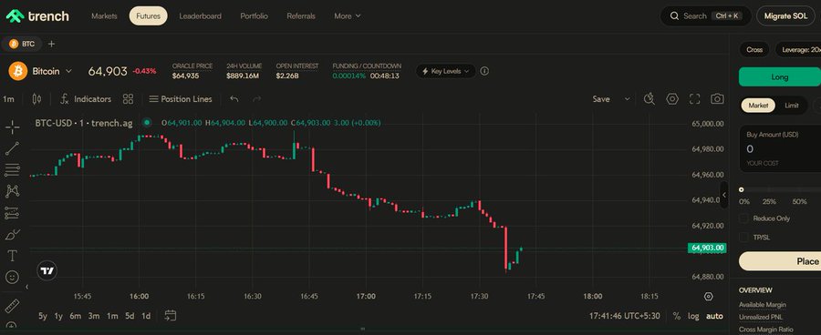Click the Save layout button

[601, 99]
